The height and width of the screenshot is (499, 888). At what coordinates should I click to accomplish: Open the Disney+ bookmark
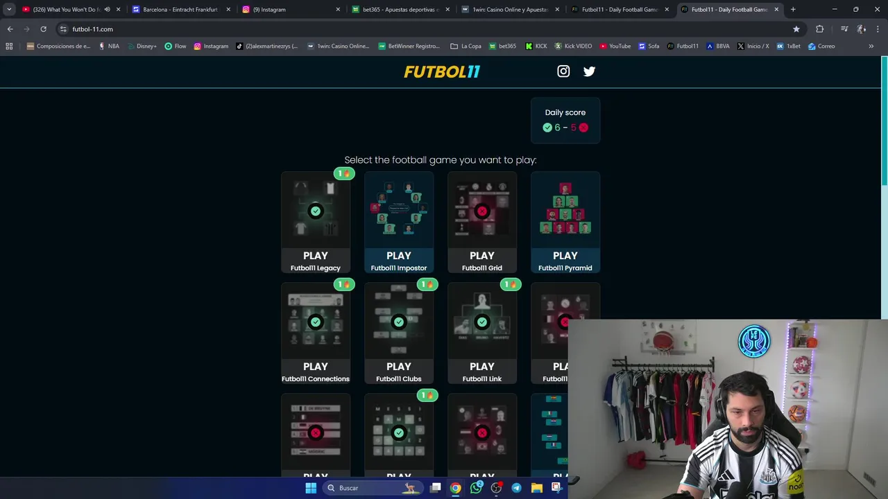point(142,46)
